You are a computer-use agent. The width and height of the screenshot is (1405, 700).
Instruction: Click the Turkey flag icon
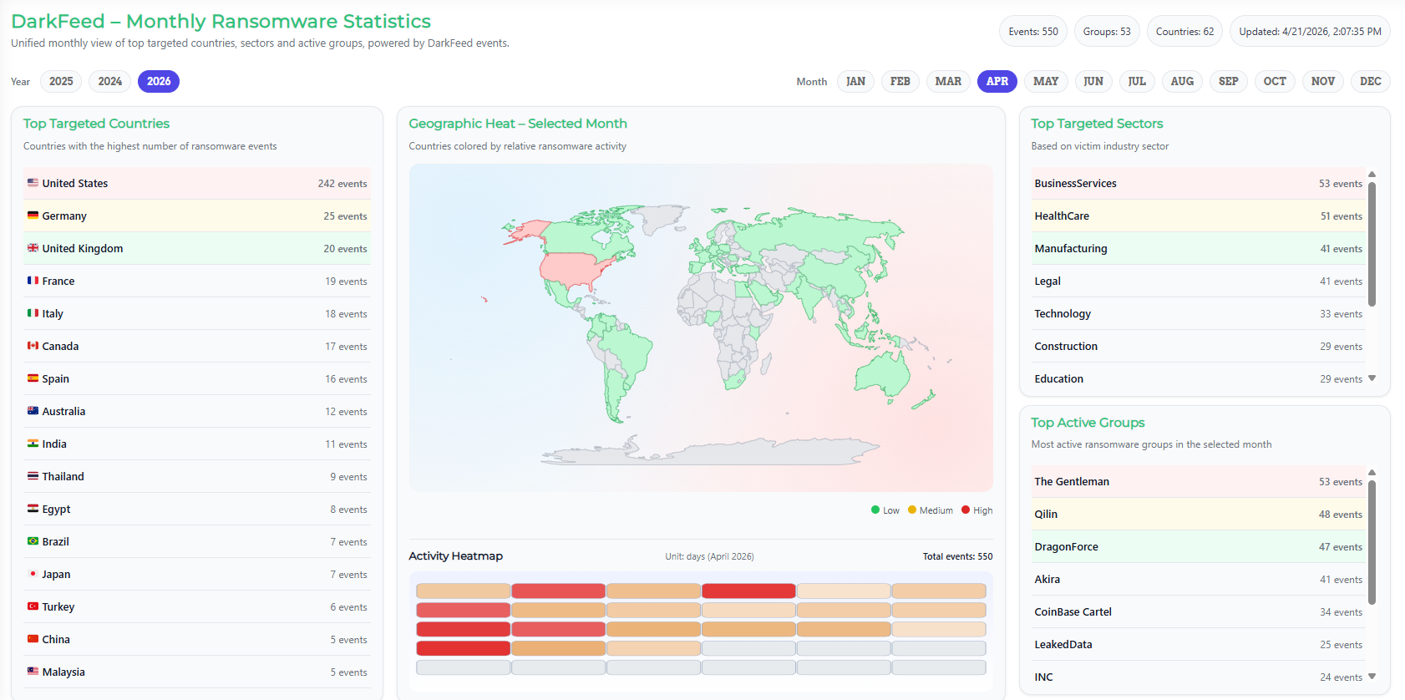(x=33, y=606)
